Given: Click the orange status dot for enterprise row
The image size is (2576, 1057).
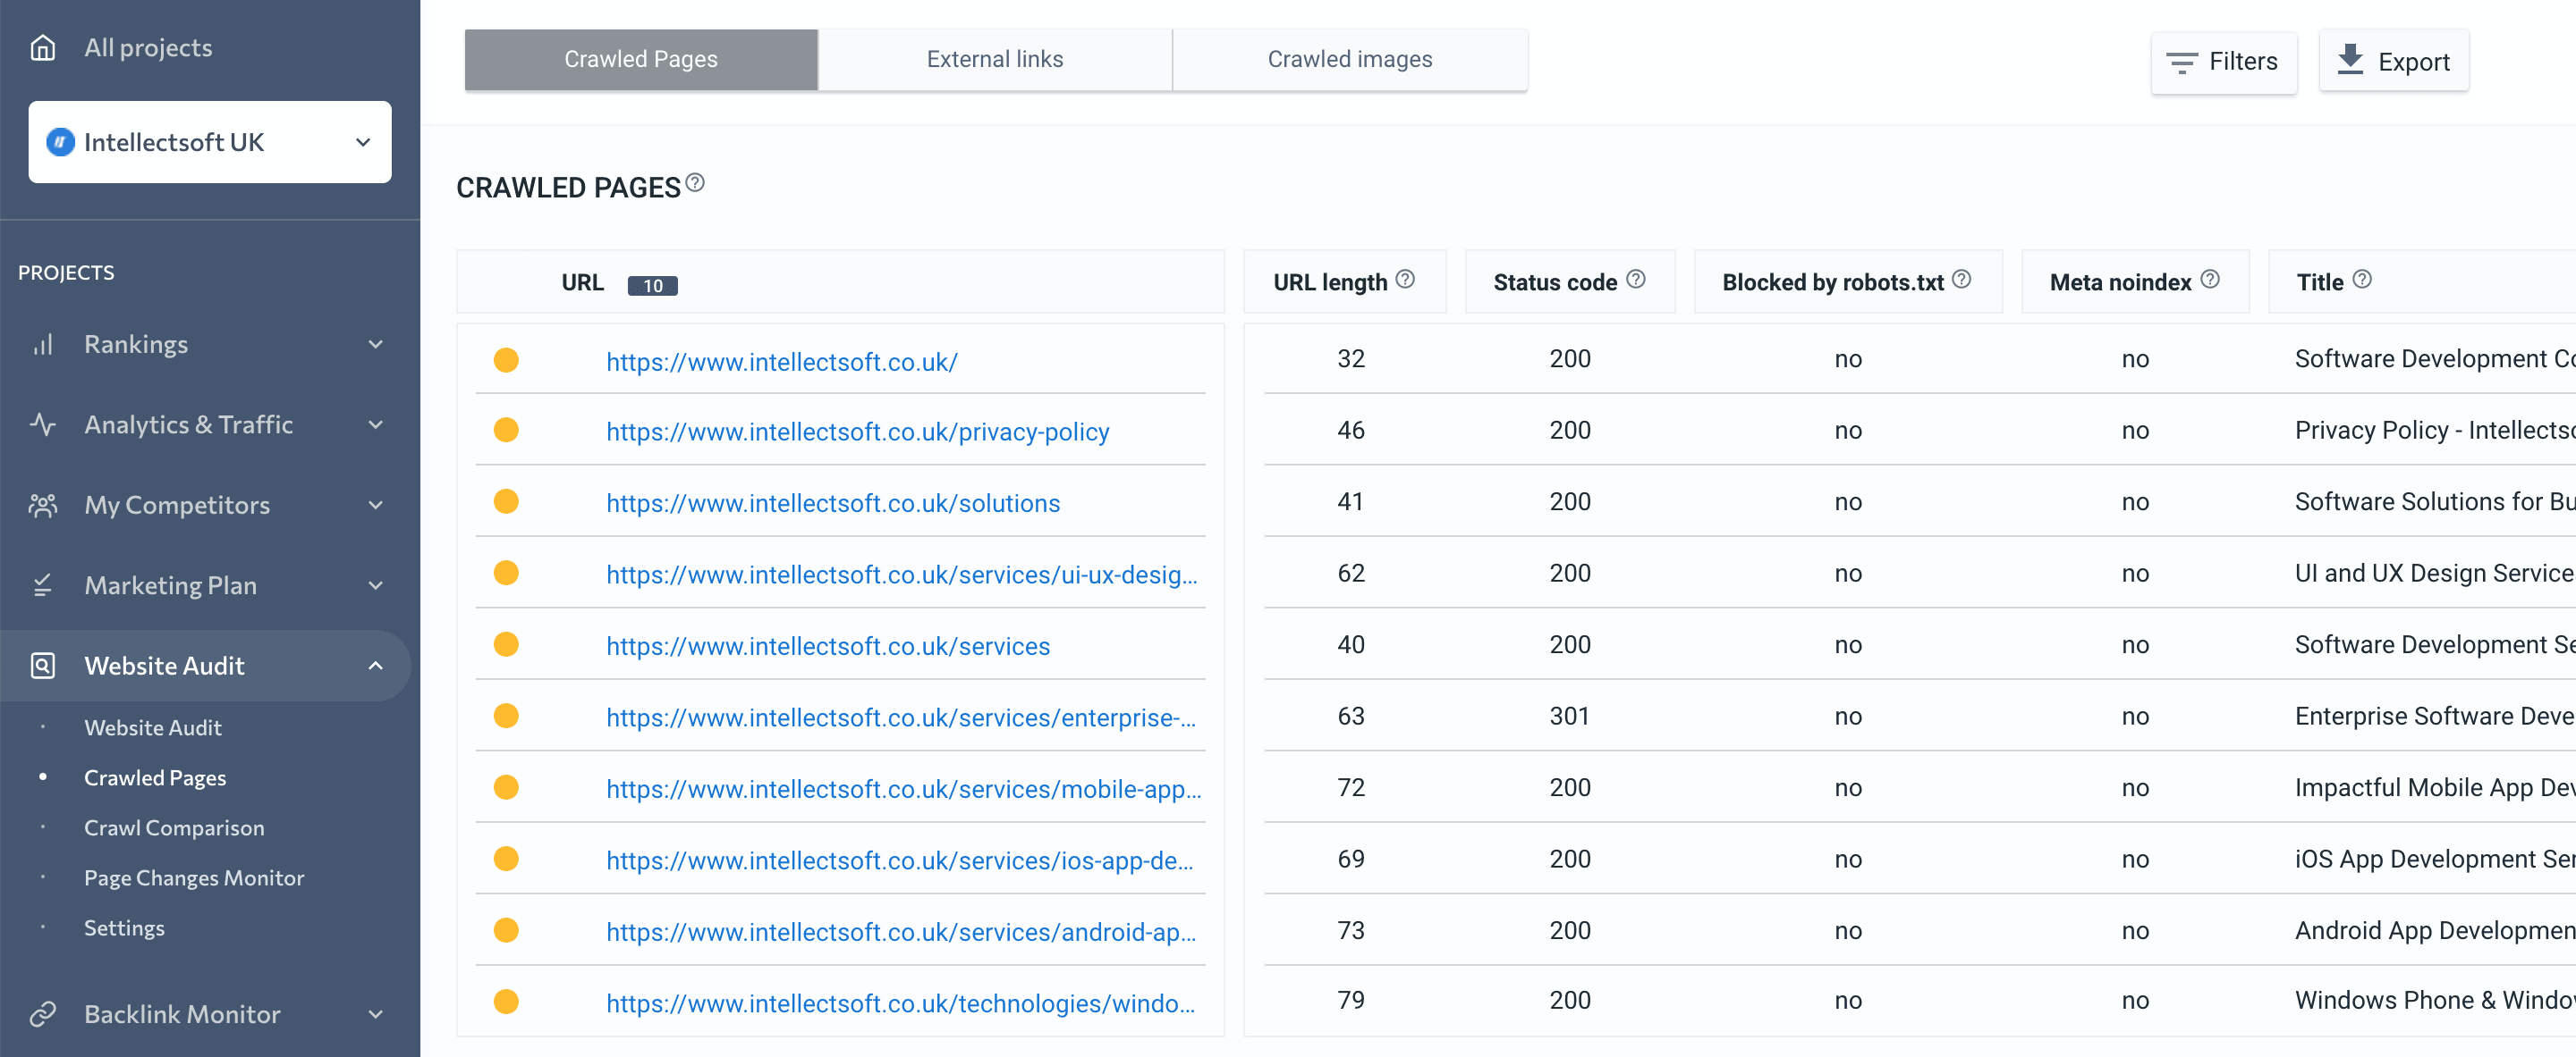Looking at the screenshot, I should tap(506, 717).
